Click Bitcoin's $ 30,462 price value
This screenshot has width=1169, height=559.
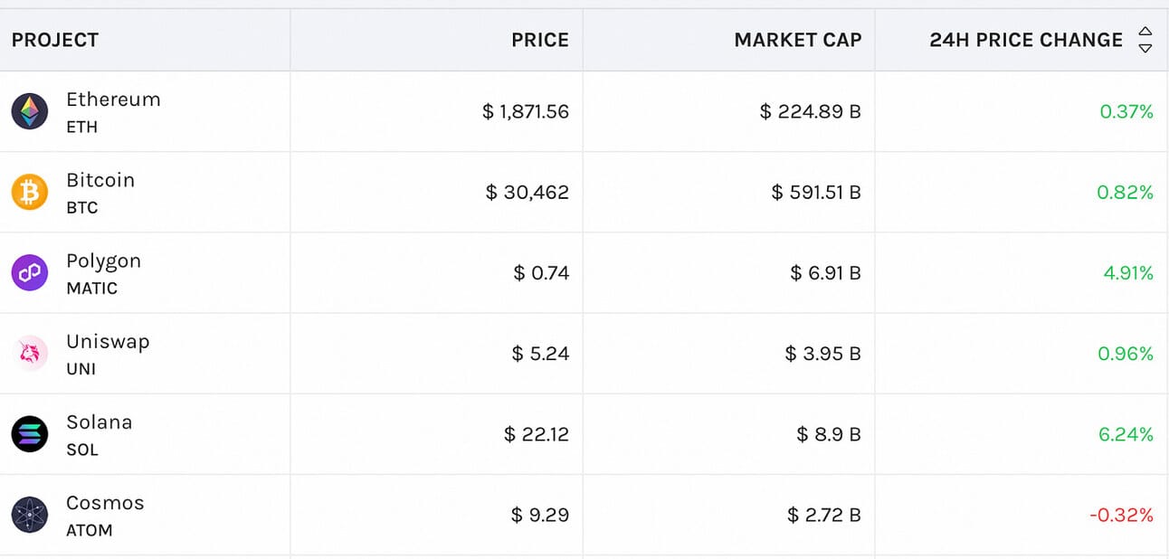coord(527,193)
